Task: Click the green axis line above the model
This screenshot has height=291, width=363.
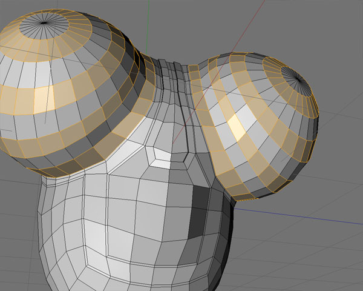Action: pyautogui.click(x=147, y=27)
